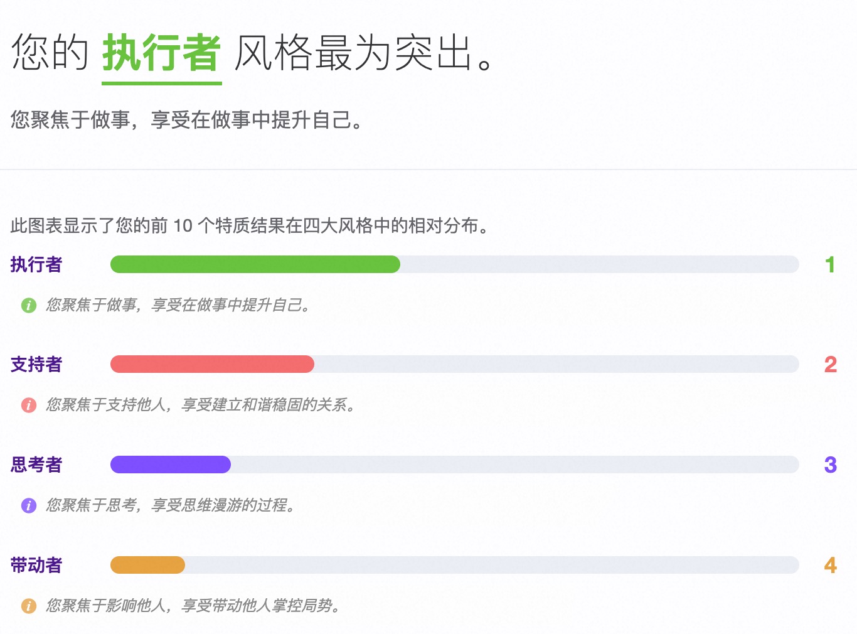Select the 思考者 style label

[x=36, y=465]
